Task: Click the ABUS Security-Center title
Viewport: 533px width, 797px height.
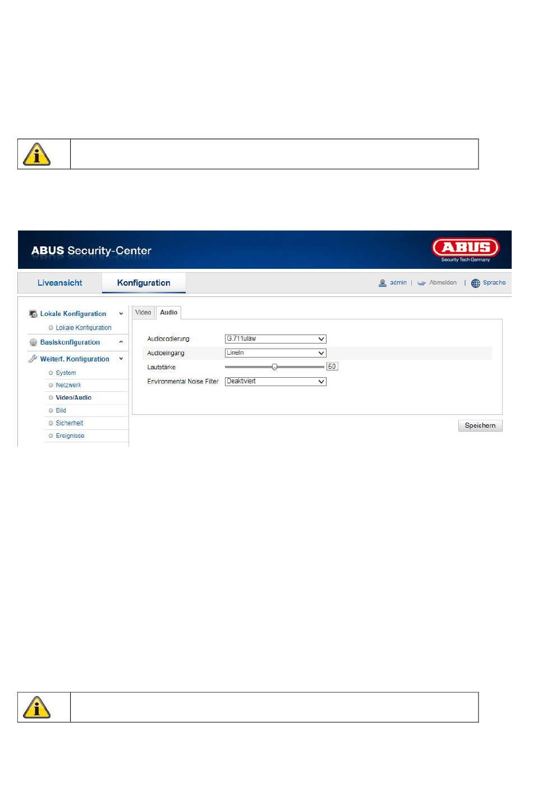Action: 91,251
